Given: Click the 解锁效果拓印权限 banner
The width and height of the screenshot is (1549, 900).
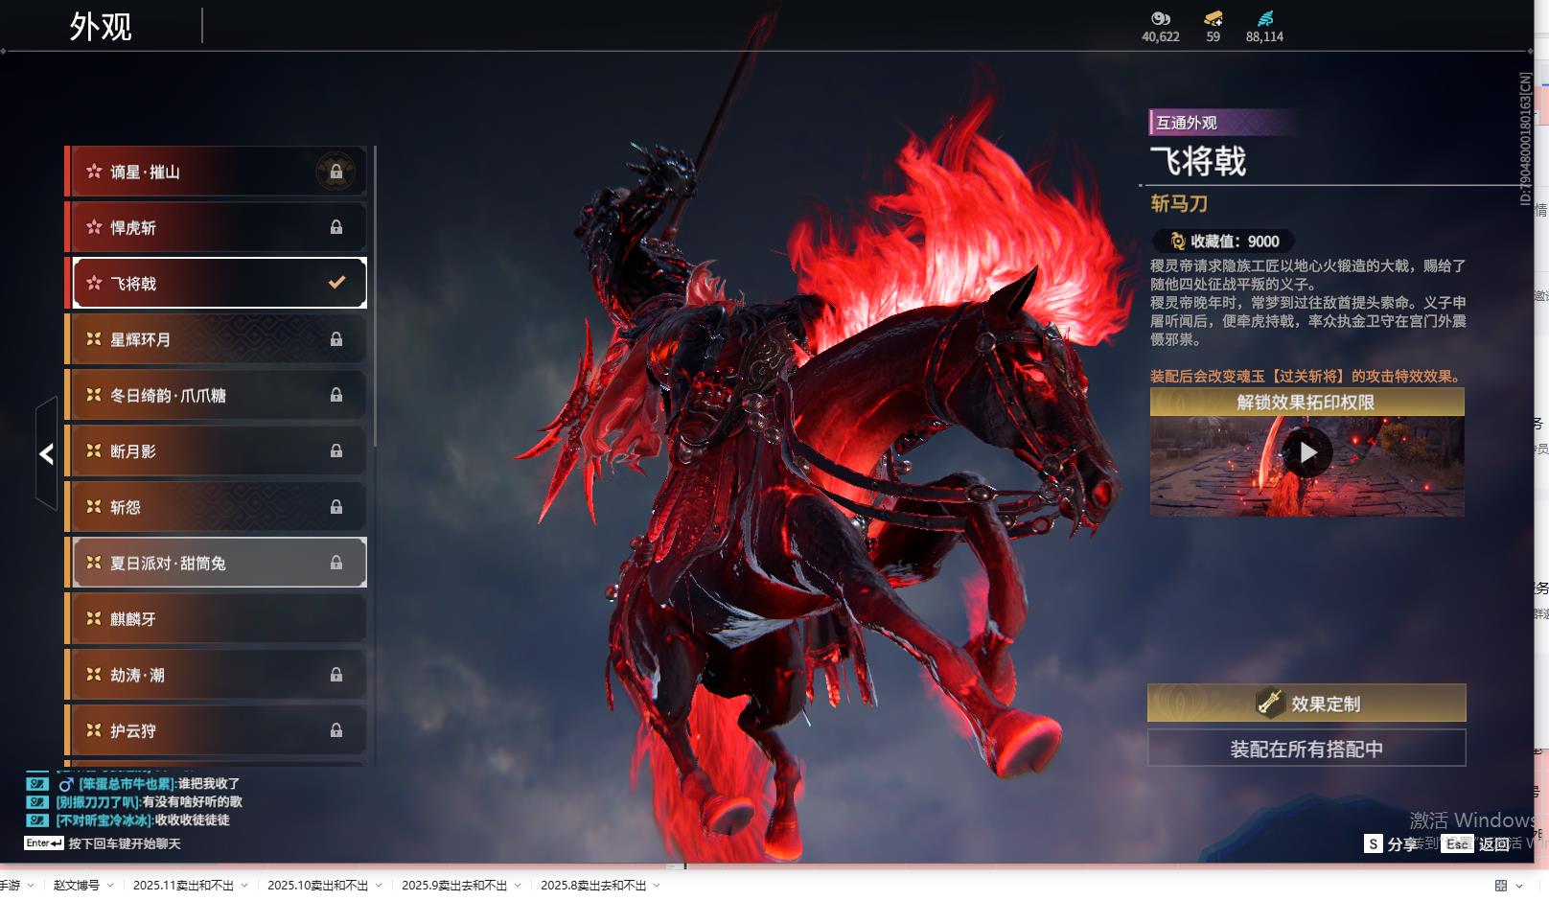Looking at the screenshot, I should click(1306, 403).
